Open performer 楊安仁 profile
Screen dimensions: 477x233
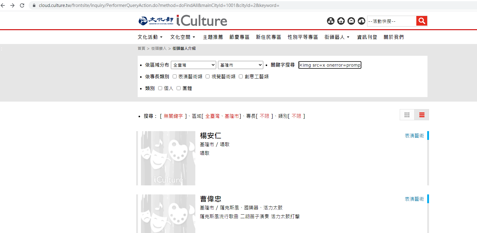(x=210, y=136)
